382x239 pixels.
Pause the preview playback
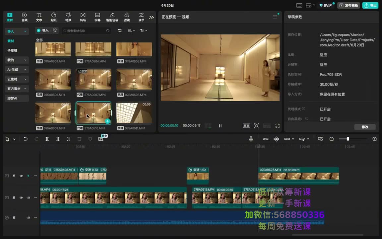(x=220, y=125)
